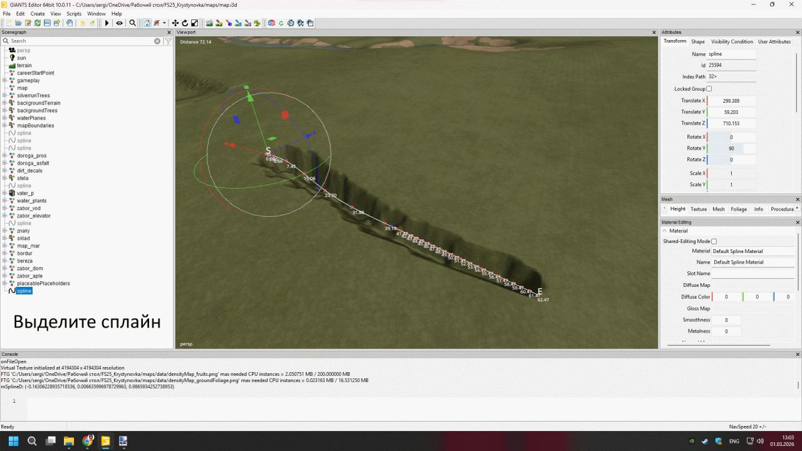802x451 pixels.
Task: Click the play interaction toolbar icon
Action: point(107,23)
